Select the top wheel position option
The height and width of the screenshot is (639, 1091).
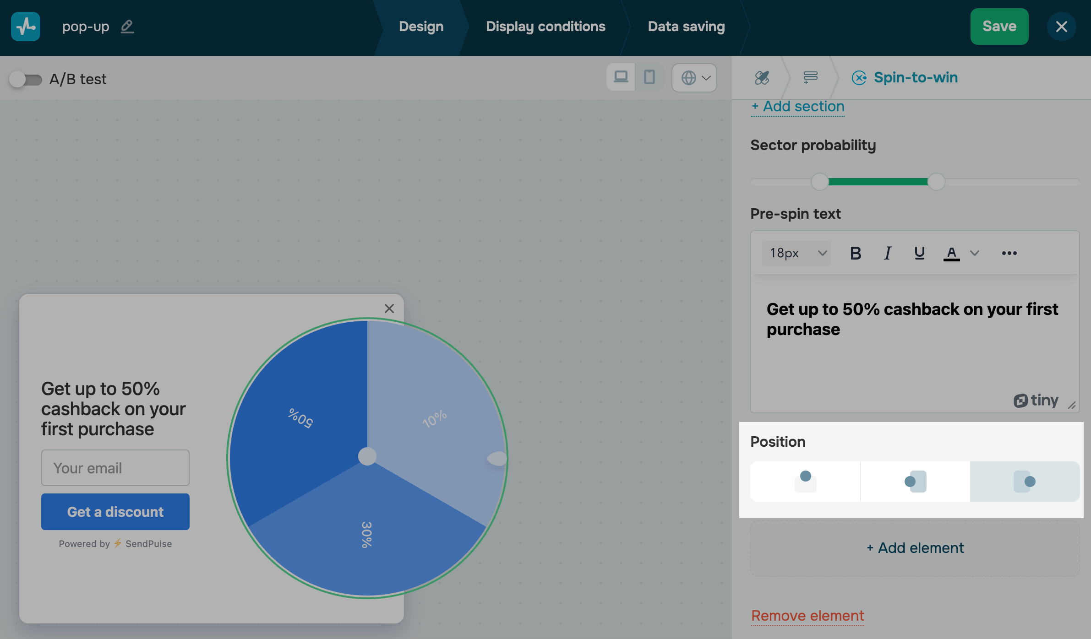805,482
